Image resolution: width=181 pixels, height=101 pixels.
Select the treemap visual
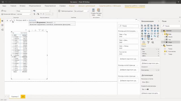point(158,31)
